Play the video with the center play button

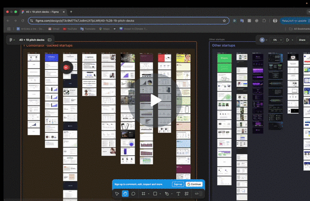click(155, 100)
